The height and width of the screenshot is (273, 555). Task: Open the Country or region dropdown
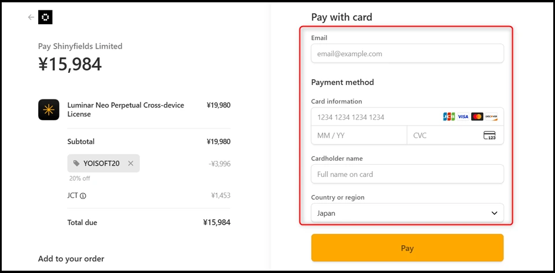[407, 213]
